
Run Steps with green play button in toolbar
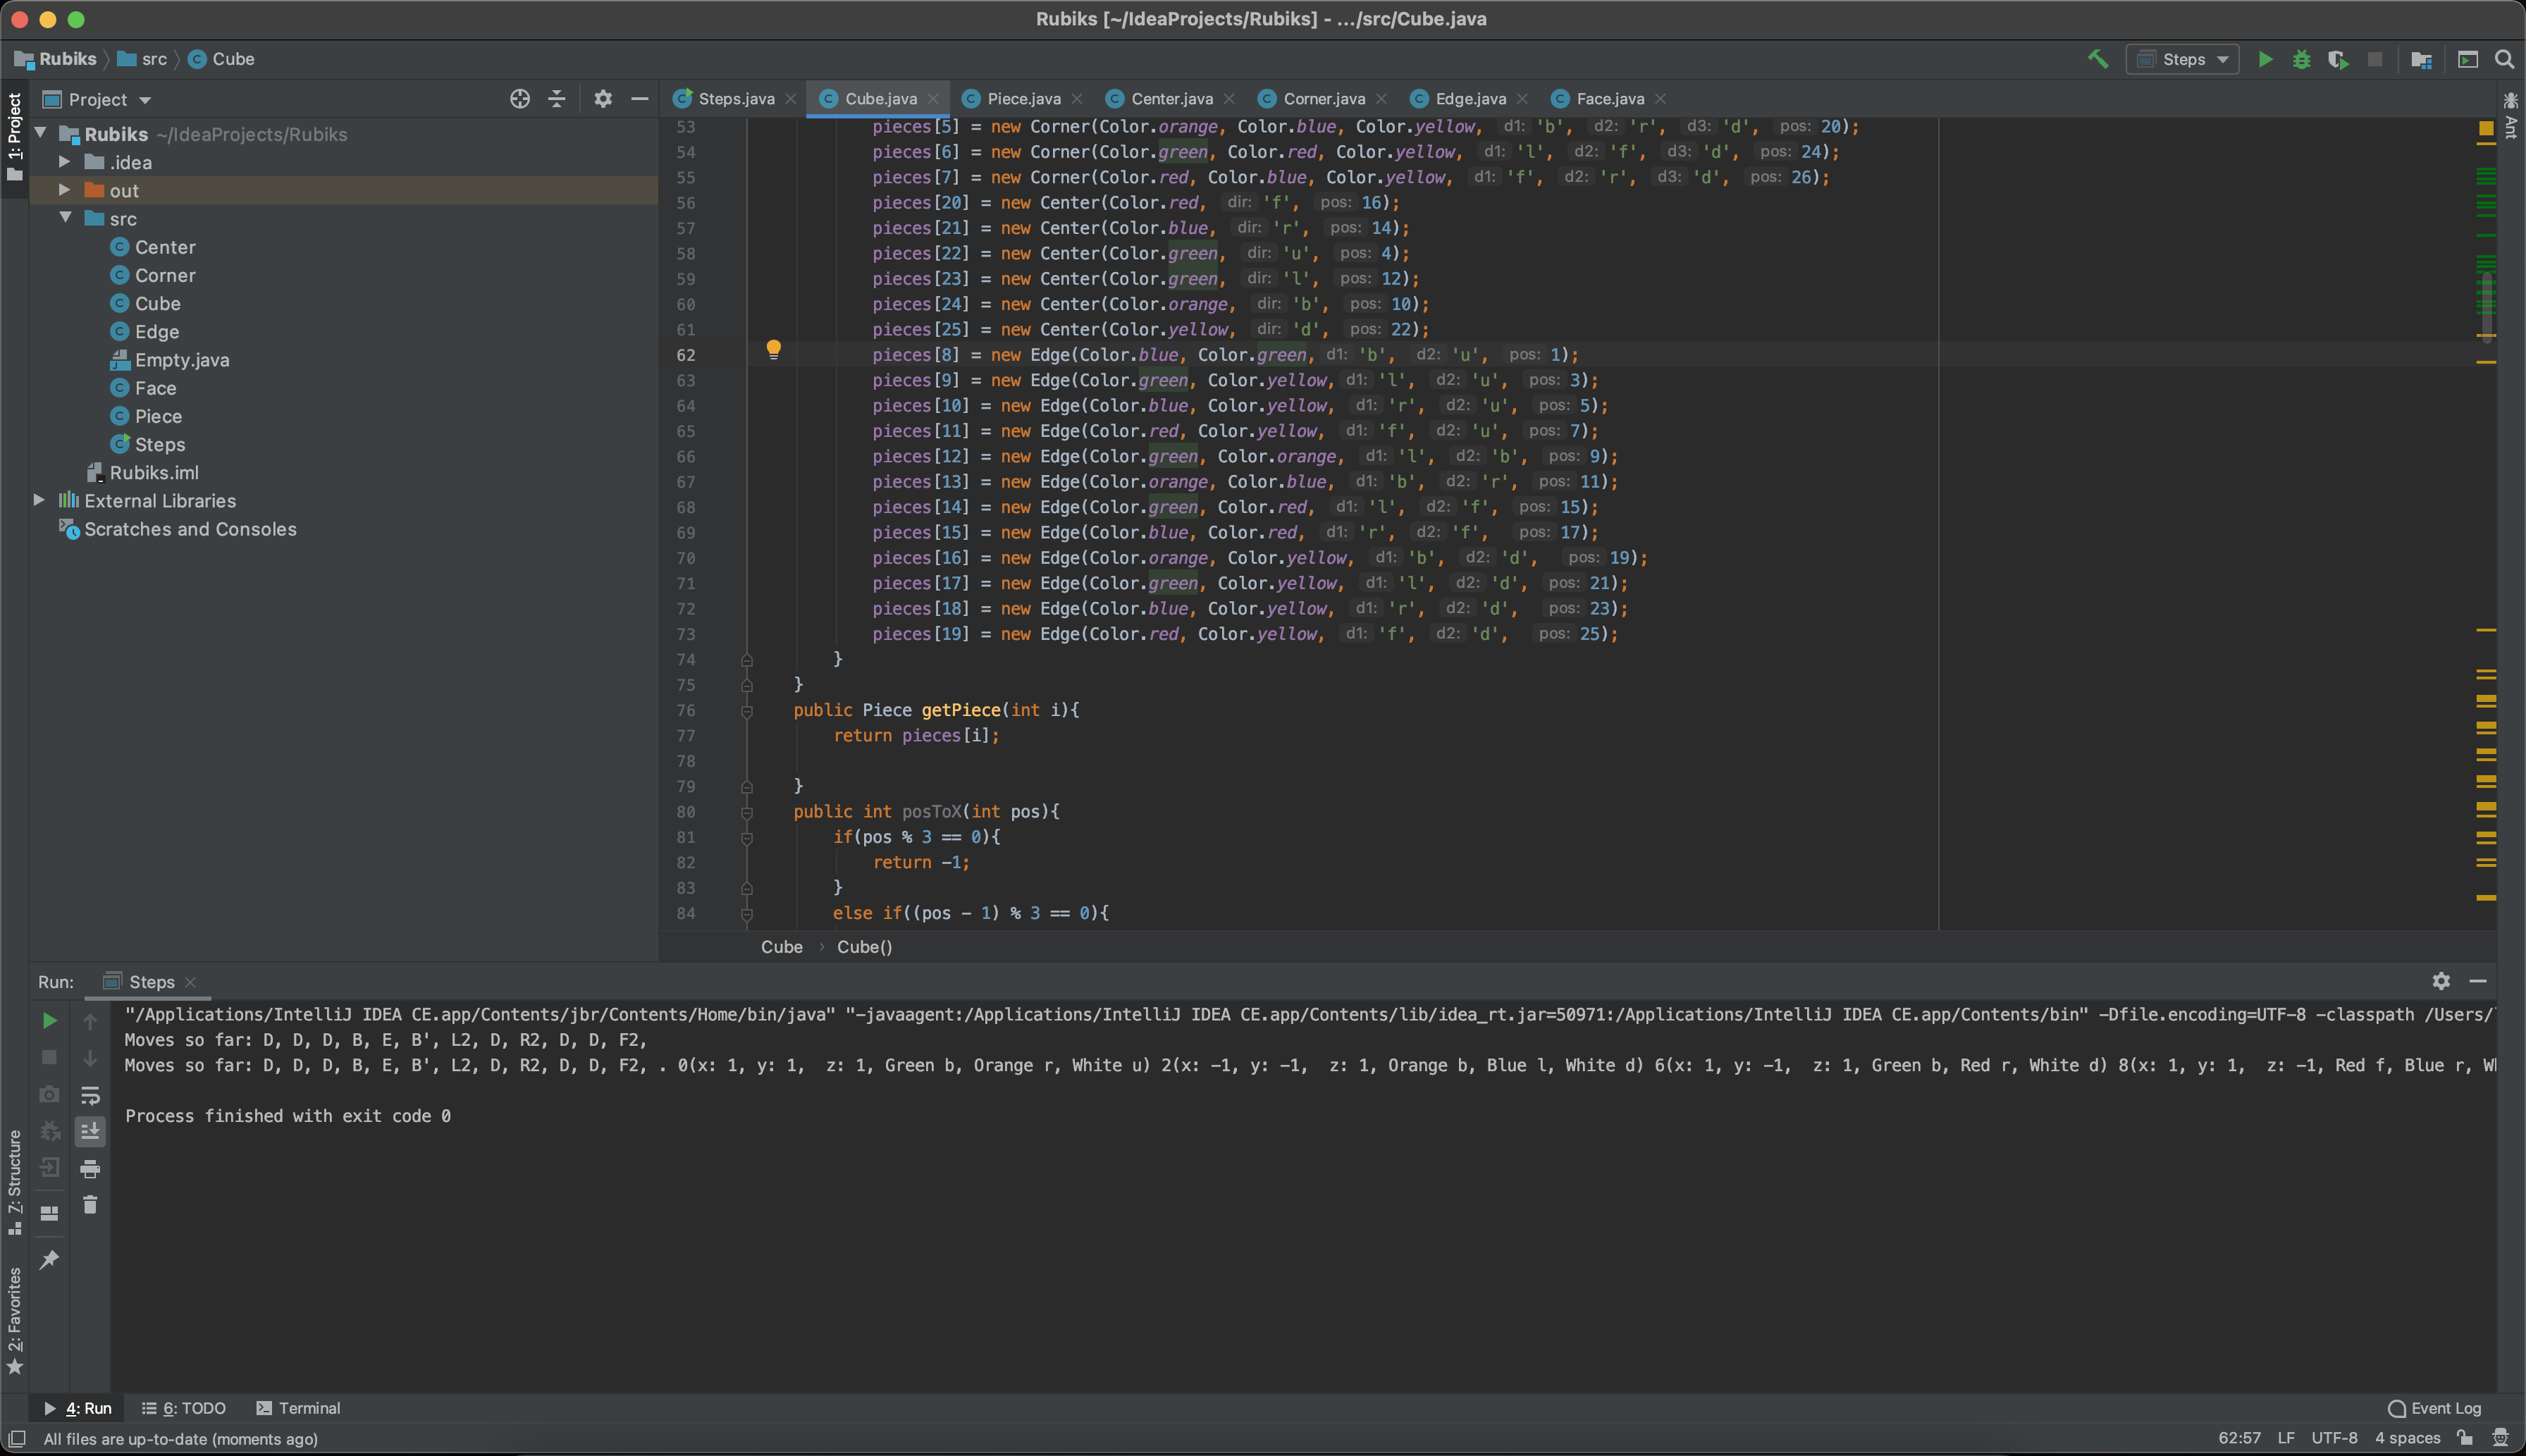click(x=2265, y=59)
